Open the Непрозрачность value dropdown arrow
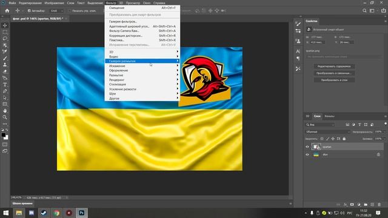The width and height of the screenshot is (388, 218). [384, 132]
